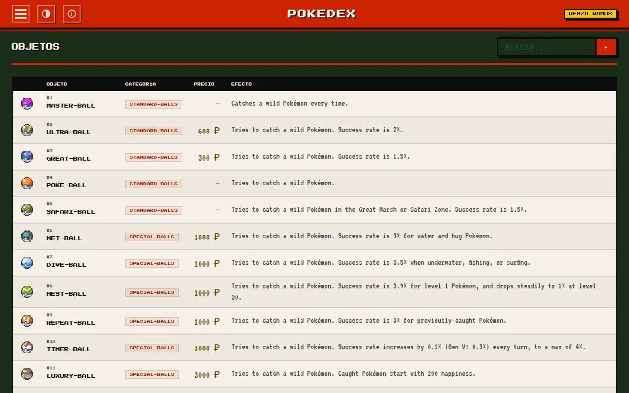Image resolution: width=629 pixels, height=393 pixels.
Task: Click the CATEGORÍA column header
Action: pos(141,84)
